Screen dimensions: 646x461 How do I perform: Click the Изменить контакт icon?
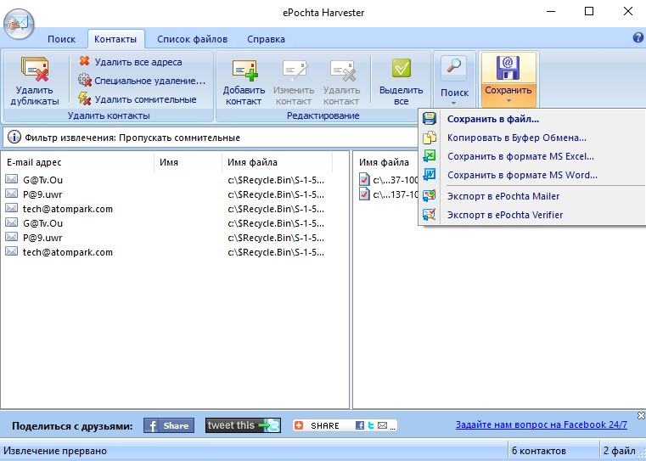294,70
